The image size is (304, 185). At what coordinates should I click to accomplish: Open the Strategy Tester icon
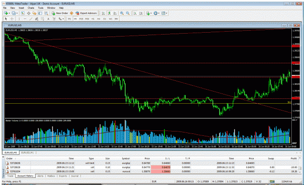point(46,13)
